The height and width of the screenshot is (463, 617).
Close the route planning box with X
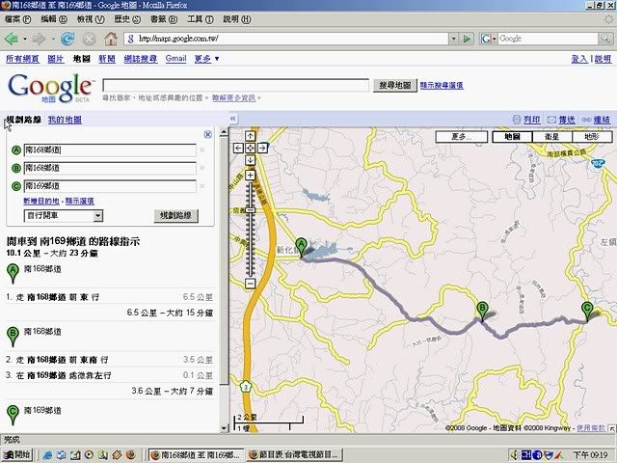coord(208,135)
